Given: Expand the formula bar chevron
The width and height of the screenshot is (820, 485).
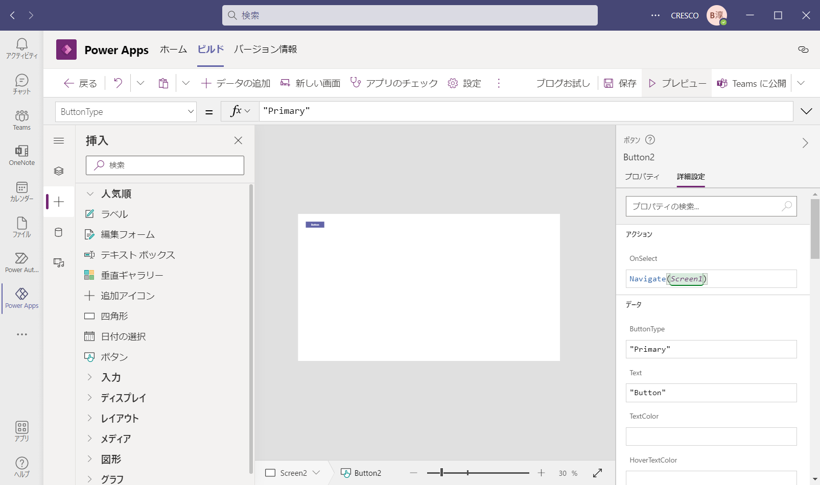Looking at the screenshot, I should click(x=806, y=111).
